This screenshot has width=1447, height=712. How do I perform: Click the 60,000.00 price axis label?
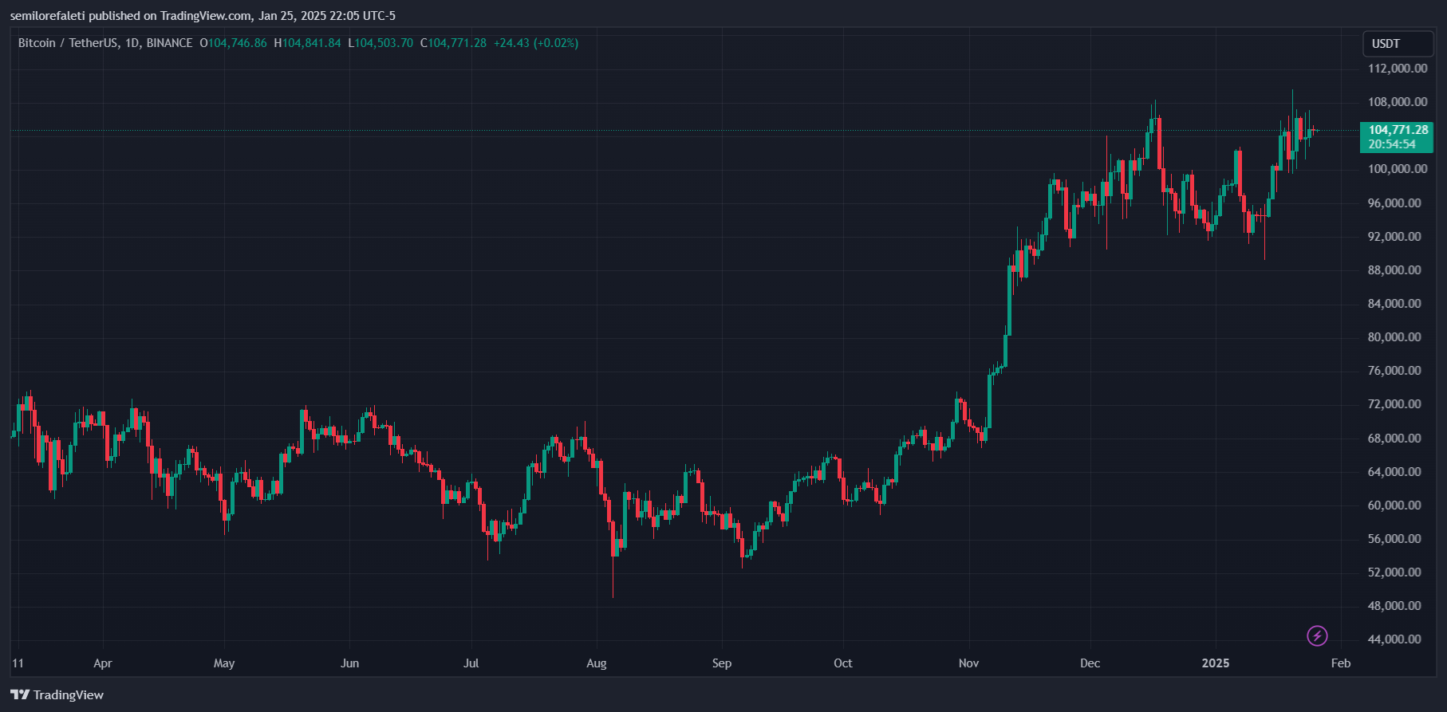(1394, 505)
